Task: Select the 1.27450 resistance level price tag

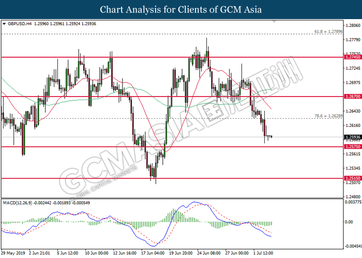Action: (353, 57)
